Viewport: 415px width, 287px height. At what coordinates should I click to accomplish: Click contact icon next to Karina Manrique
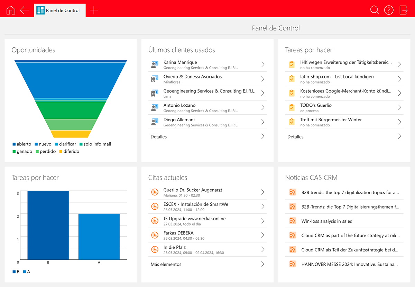tap(155, 65)
